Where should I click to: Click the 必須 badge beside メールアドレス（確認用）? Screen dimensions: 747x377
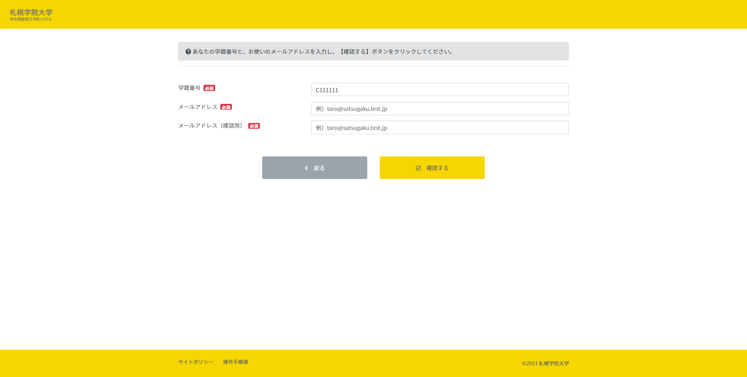tap(254, 126)
